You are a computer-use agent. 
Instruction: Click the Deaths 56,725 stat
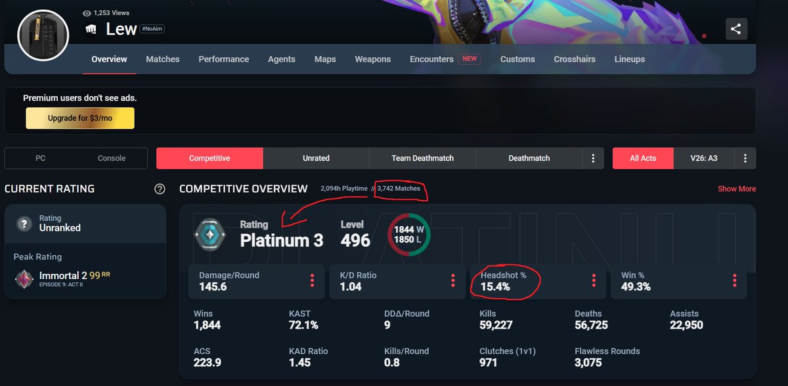[x=591, y=319]
